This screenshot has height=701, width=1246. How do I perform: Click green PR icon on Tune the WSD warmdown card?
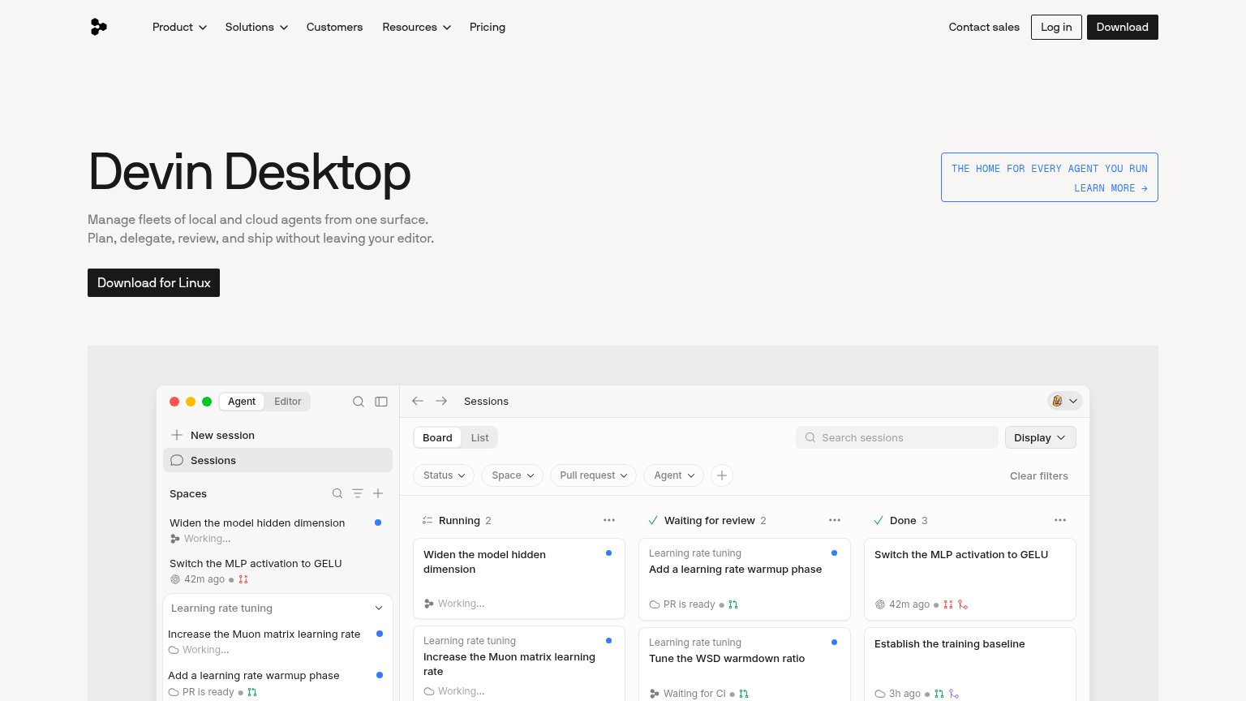pyautogui.click(x=744, y=694)
